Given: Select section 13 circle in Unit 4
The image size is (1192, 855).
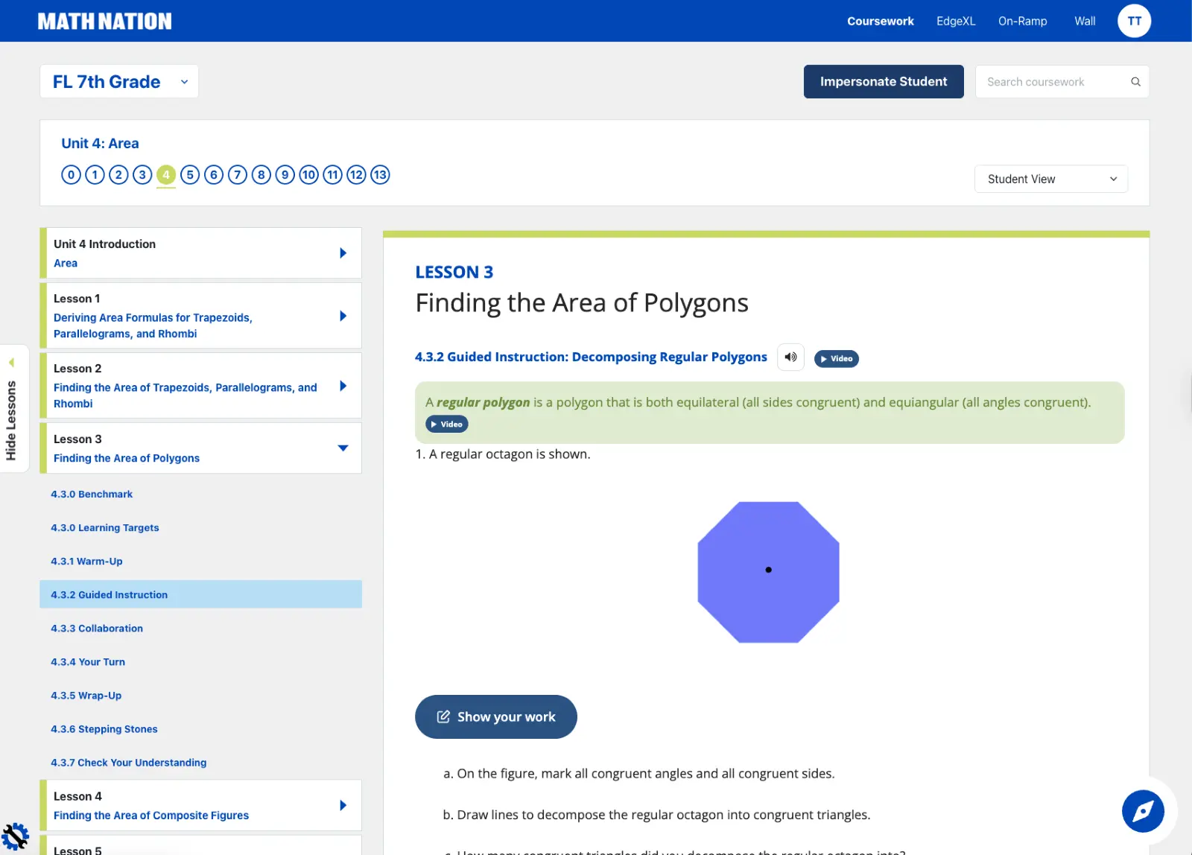Looking at the screenshot, I should [380, 175].
